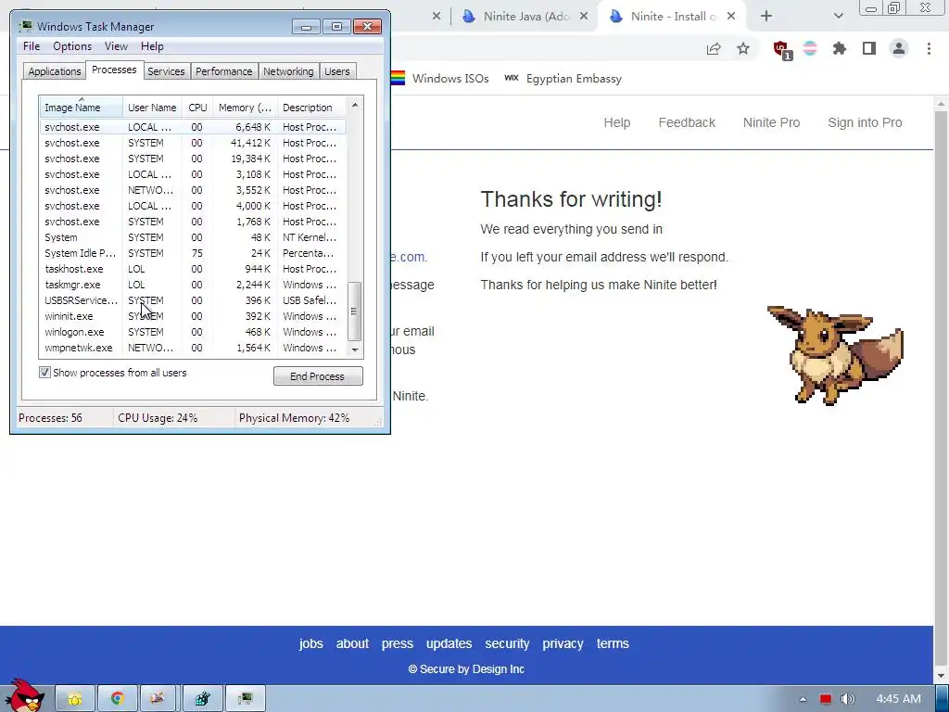Open the Task Manager Options menu
This screenshot has height=712, width=949.
pos(72,46)
